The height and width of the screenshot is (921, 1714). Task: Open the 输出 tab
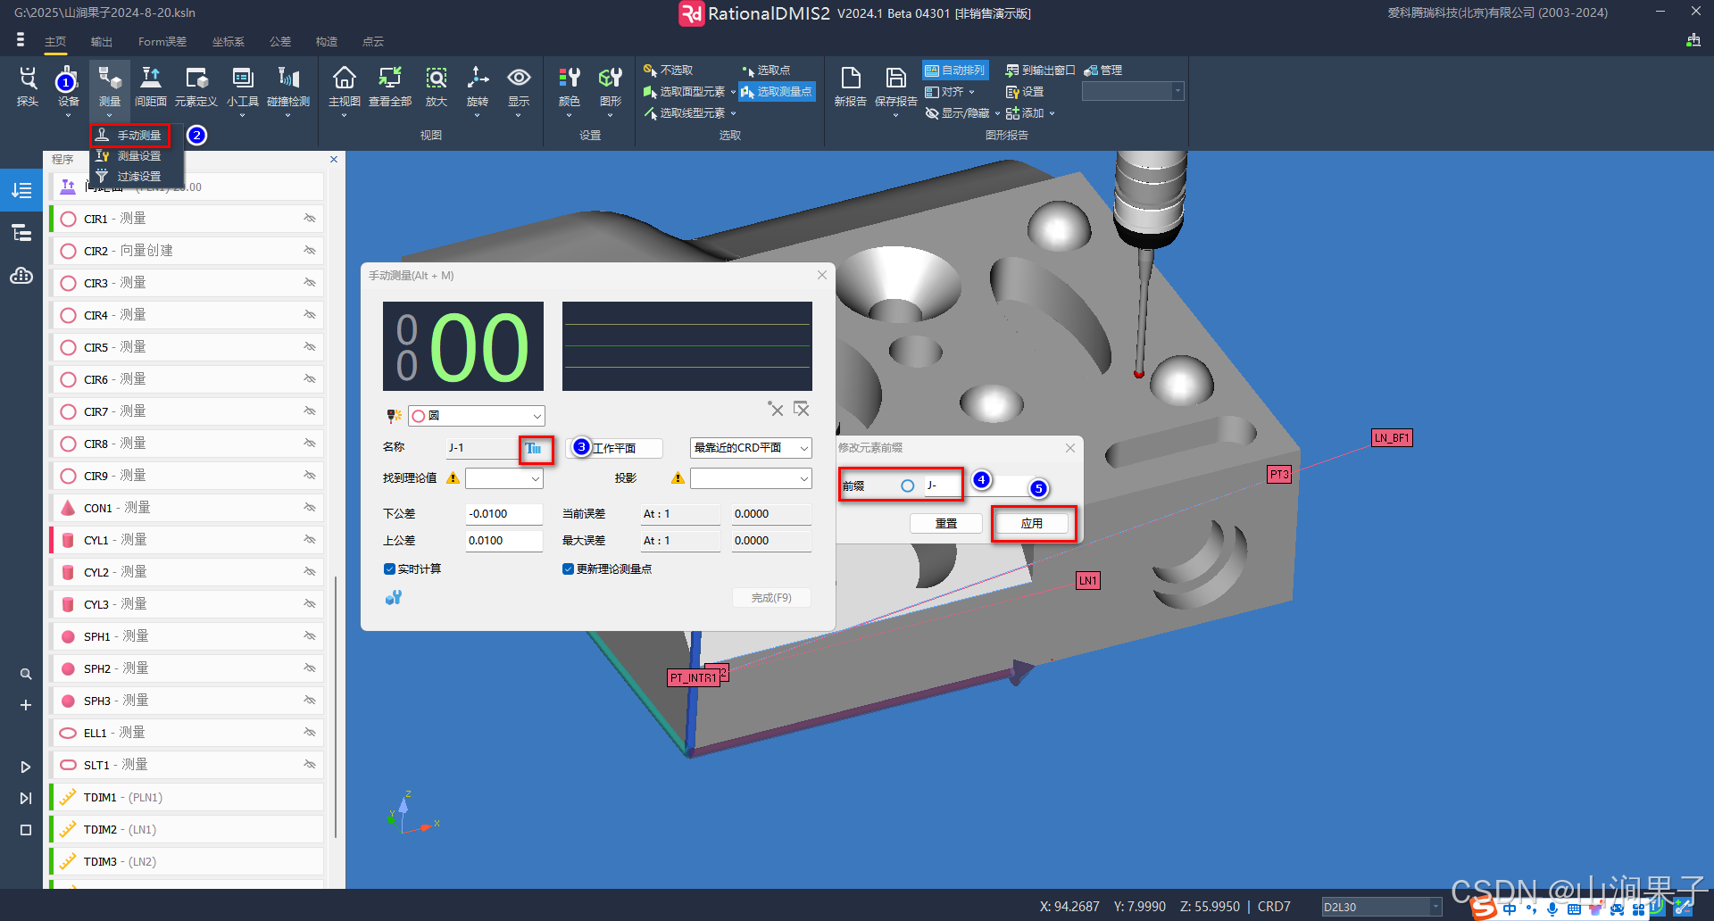click(x=102, y=42)
